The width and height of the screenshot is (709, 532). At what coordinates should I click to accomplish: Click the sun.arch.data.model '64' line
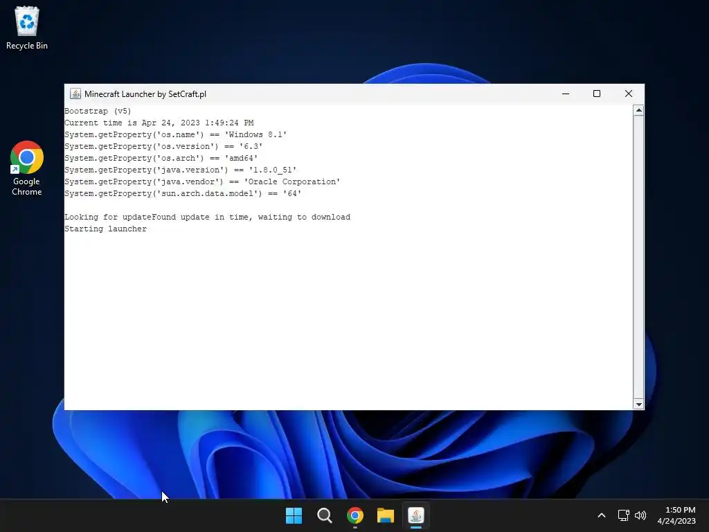[183, 194]
